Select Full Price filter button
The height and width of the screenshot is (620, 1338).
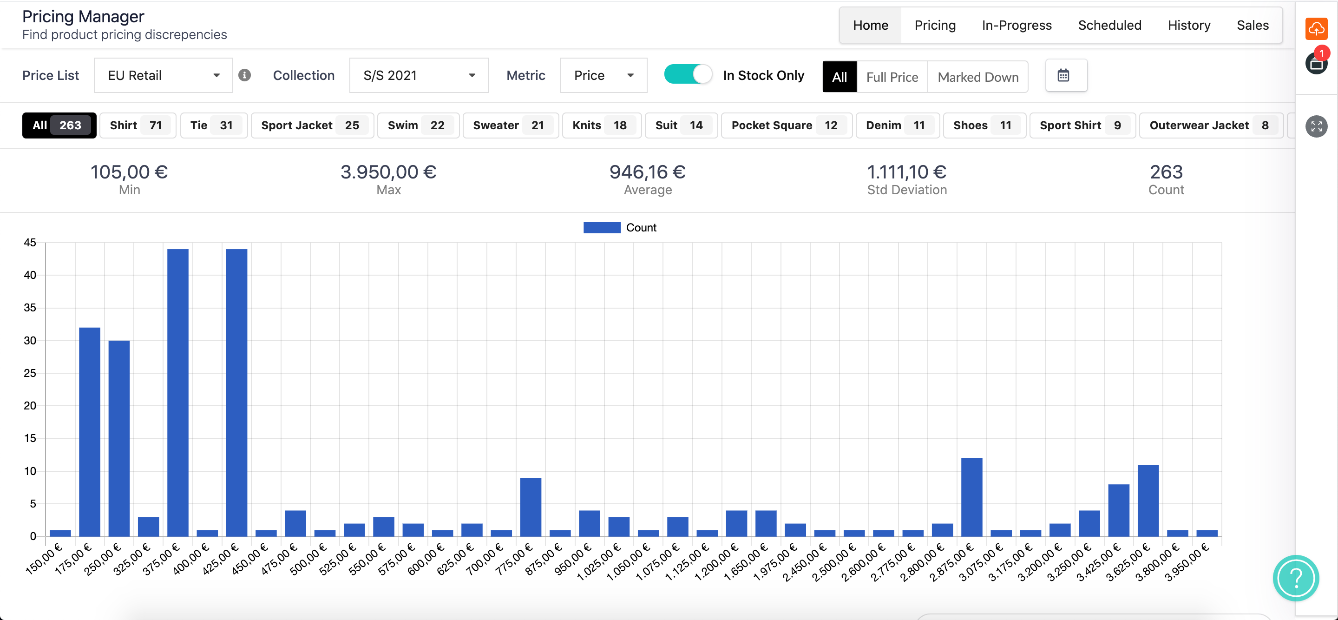coord(892,76)
